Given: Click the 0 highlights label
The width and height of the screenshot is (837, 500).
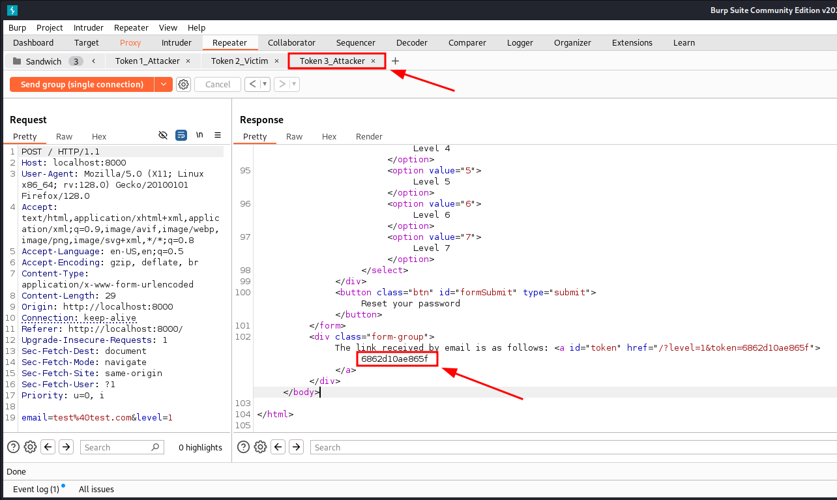Looking at the screenshot, I should tap(201, 448).
